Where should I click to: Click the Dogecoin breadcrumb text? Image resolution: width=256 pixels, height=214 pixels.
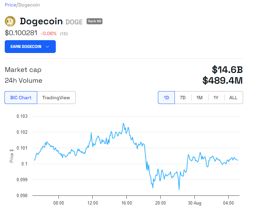28,5
